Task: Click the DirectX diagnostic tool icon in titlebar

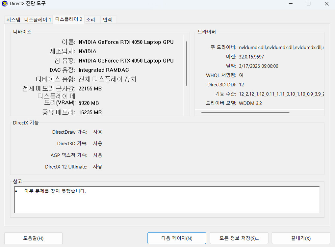Action: pos(5,4)
